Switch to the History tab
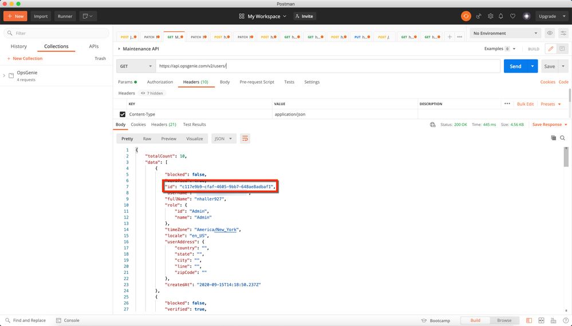Screen dimensions: 572x326 [x=18, y=46]
